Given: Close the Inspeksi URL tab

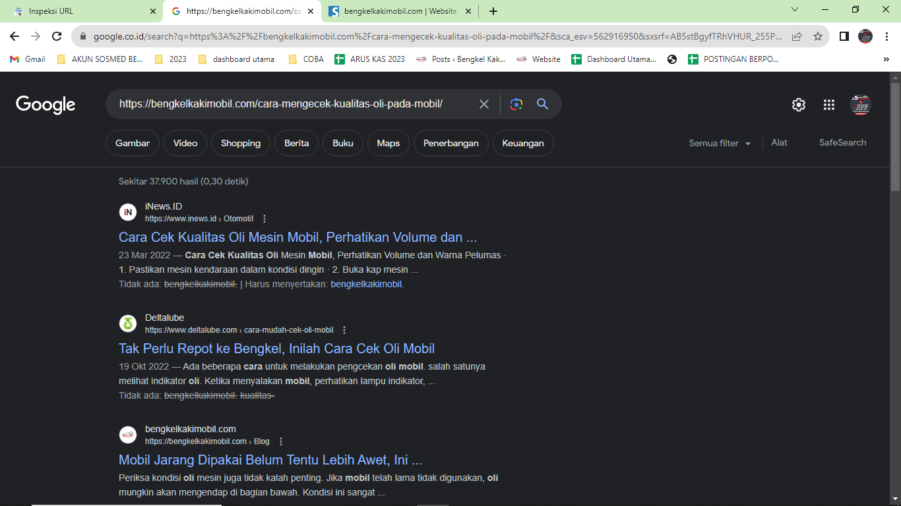Looking at the screenshot, I should [153, 11].
